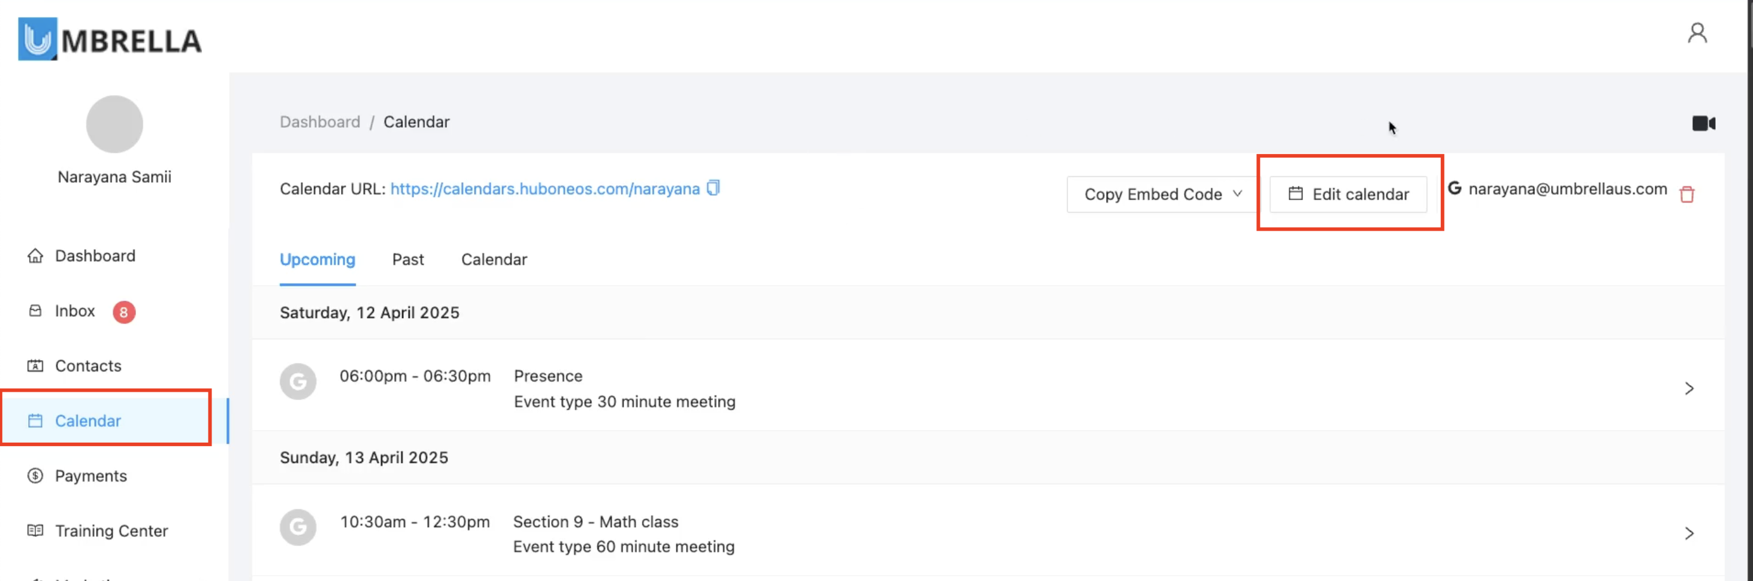Open the Inbox from sidebar
The height and width of the screenshot is (581, 1753).
click(x=75, y=311)
